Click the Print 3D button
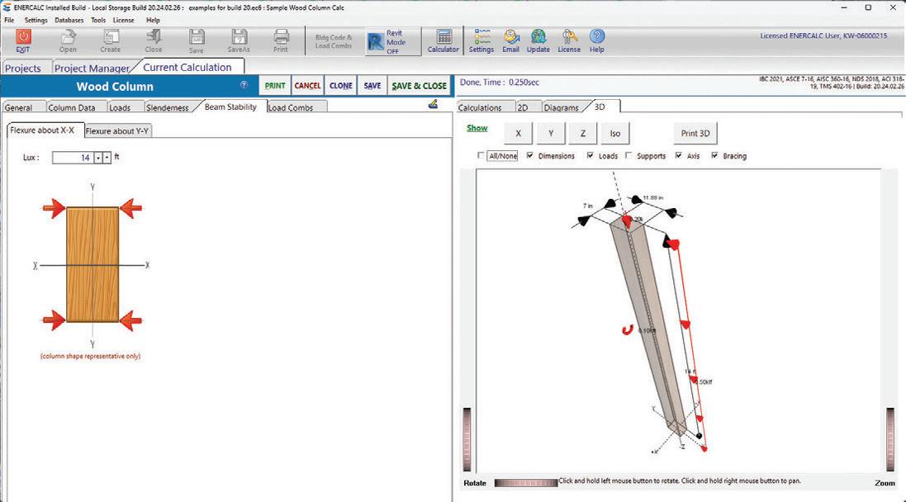906x502 pixels. (695, 134)
